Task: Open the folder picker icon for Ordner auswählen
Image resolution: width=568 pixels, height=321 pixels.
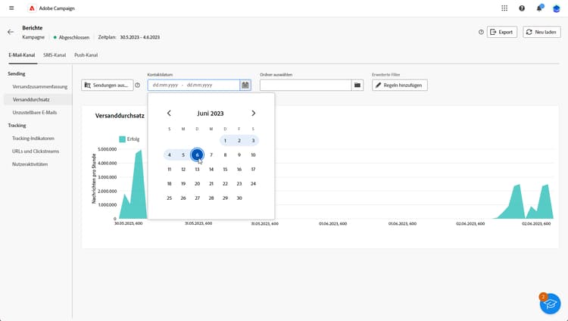Action: [357, 85]
